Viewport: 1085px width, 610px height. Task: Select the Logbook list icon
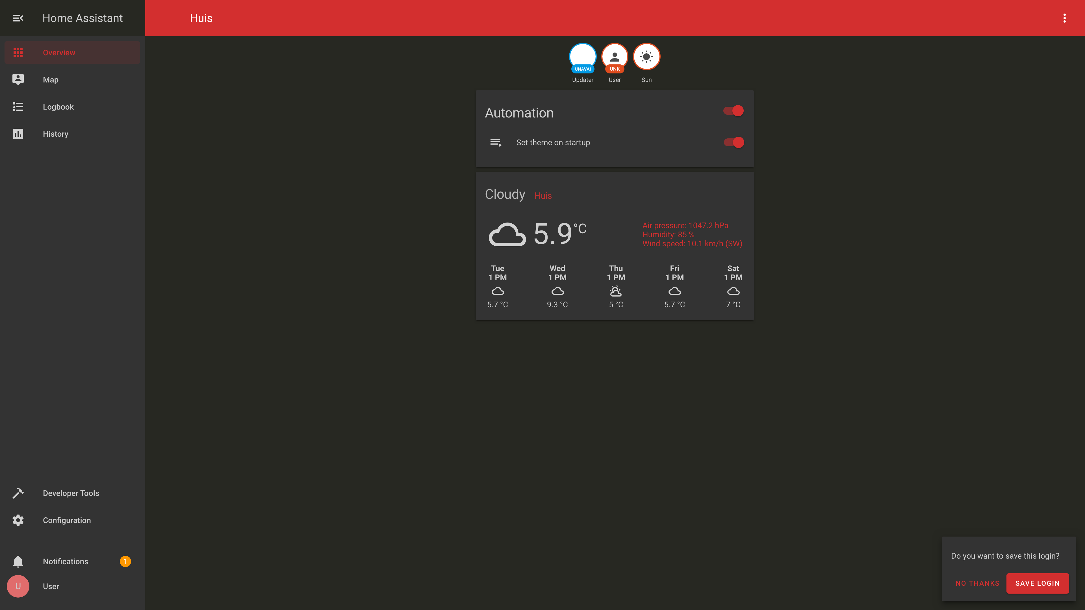click(x=18, y=106)
